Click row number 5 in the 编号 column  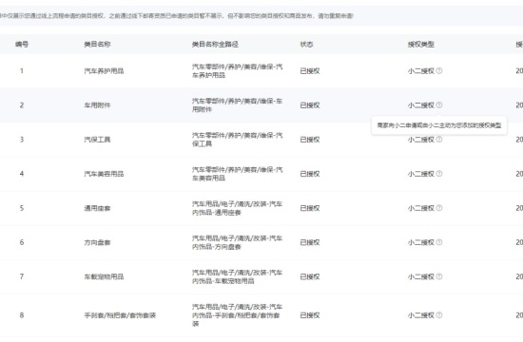pyautogui.click(x=22, y=208)
